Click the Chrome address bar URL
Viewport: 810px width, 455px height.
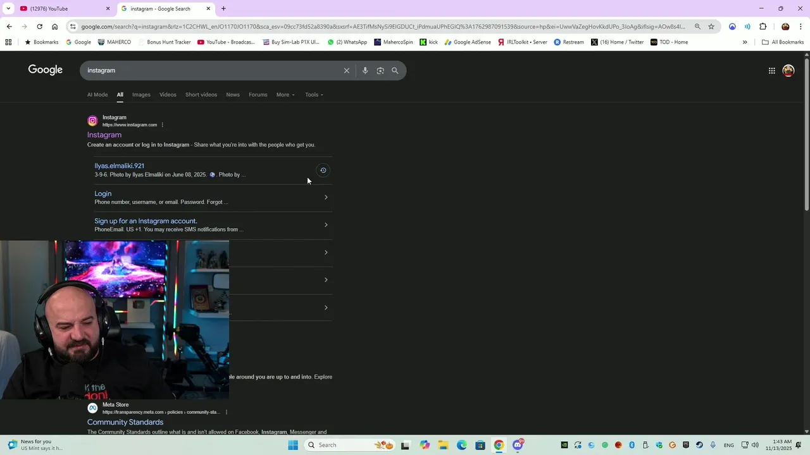(x=383, y=27)
